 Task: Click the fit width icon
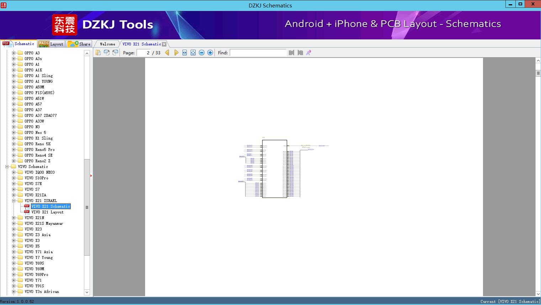(x=185, y=53)
